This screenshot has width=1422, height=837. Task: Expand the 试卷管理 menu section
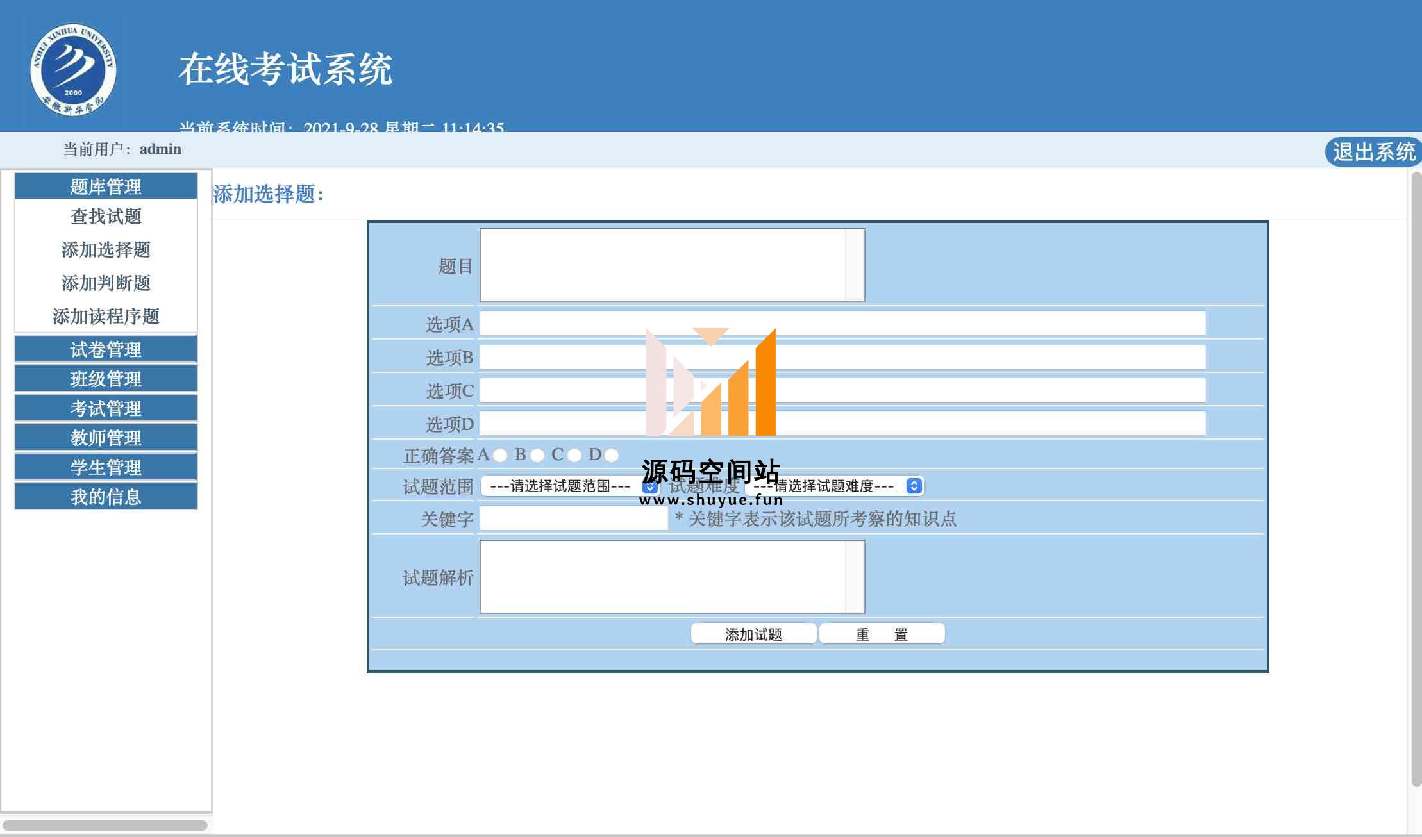(106, 349)
